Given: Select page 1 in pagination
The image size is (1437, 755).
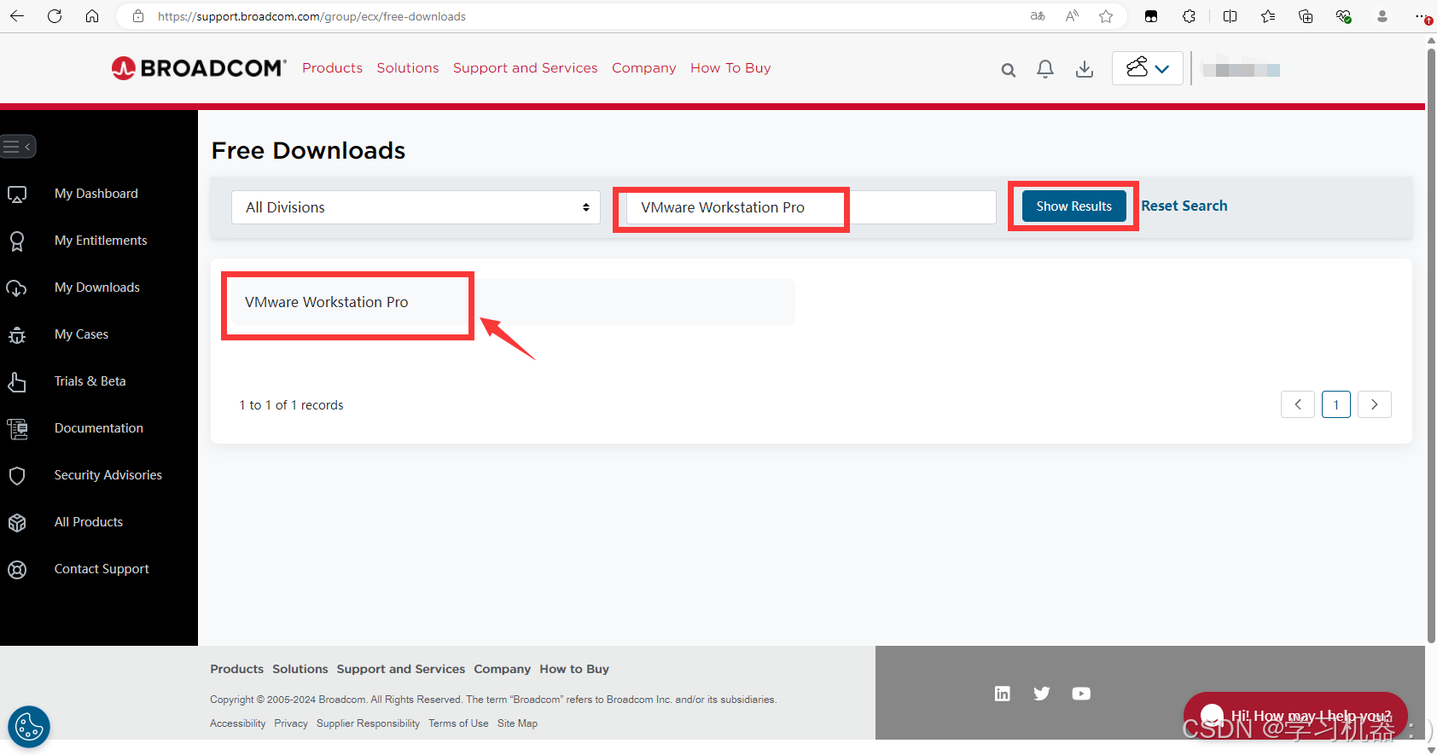Looking at the screenshot, I should [1336, 404].
